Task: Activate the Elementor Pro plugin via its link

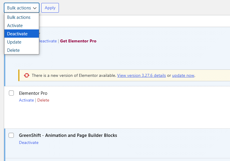Action: [26, 100]
